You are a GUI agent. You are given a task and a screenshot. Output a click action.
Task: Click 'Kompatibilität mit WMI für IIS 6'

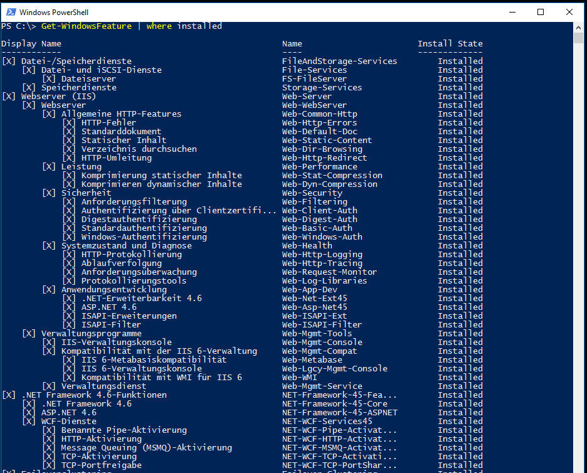coord(161,378)
